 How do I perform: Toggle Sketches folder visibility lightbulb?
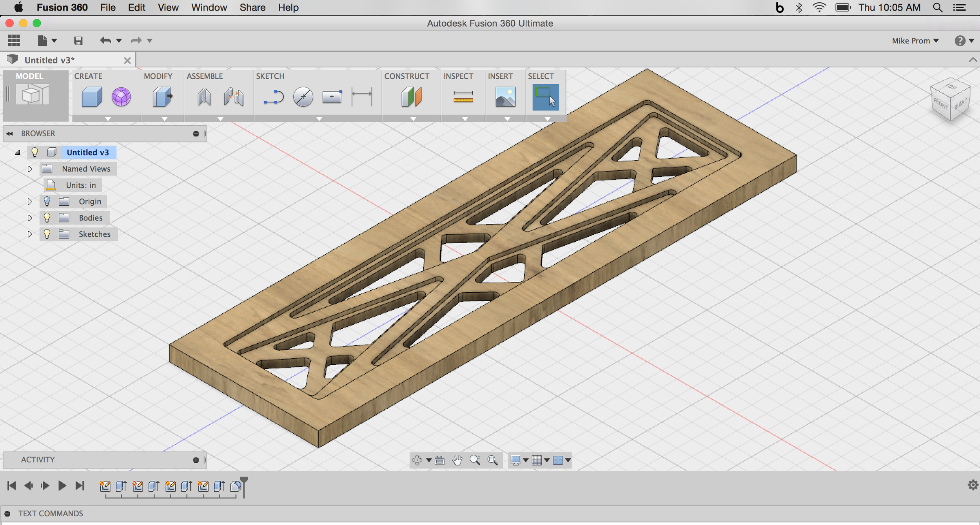[x=48, y=234]
